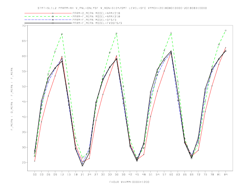Click x-axis forecast hour label 54

157,174
